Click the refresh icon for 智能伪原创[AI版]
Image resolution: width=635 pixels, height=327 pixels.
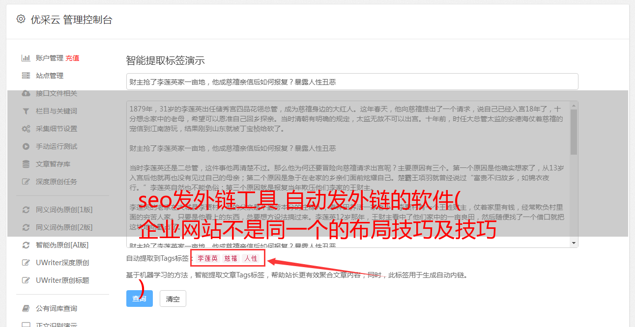pos(26,245)
